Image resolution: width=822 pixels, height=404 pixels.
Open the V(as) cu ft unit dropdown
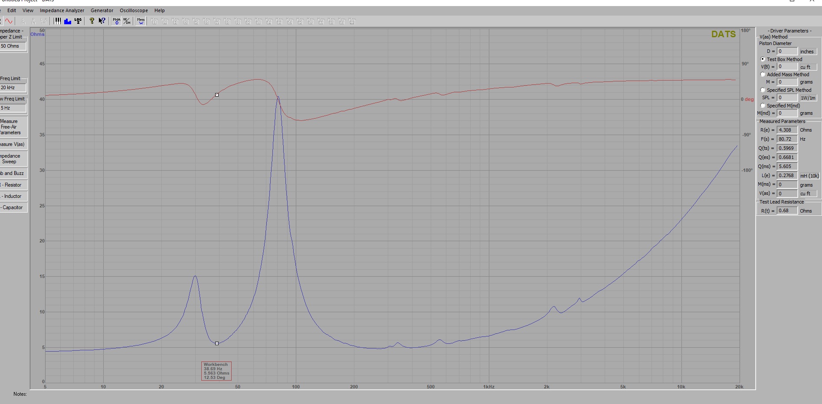point(808,194)
